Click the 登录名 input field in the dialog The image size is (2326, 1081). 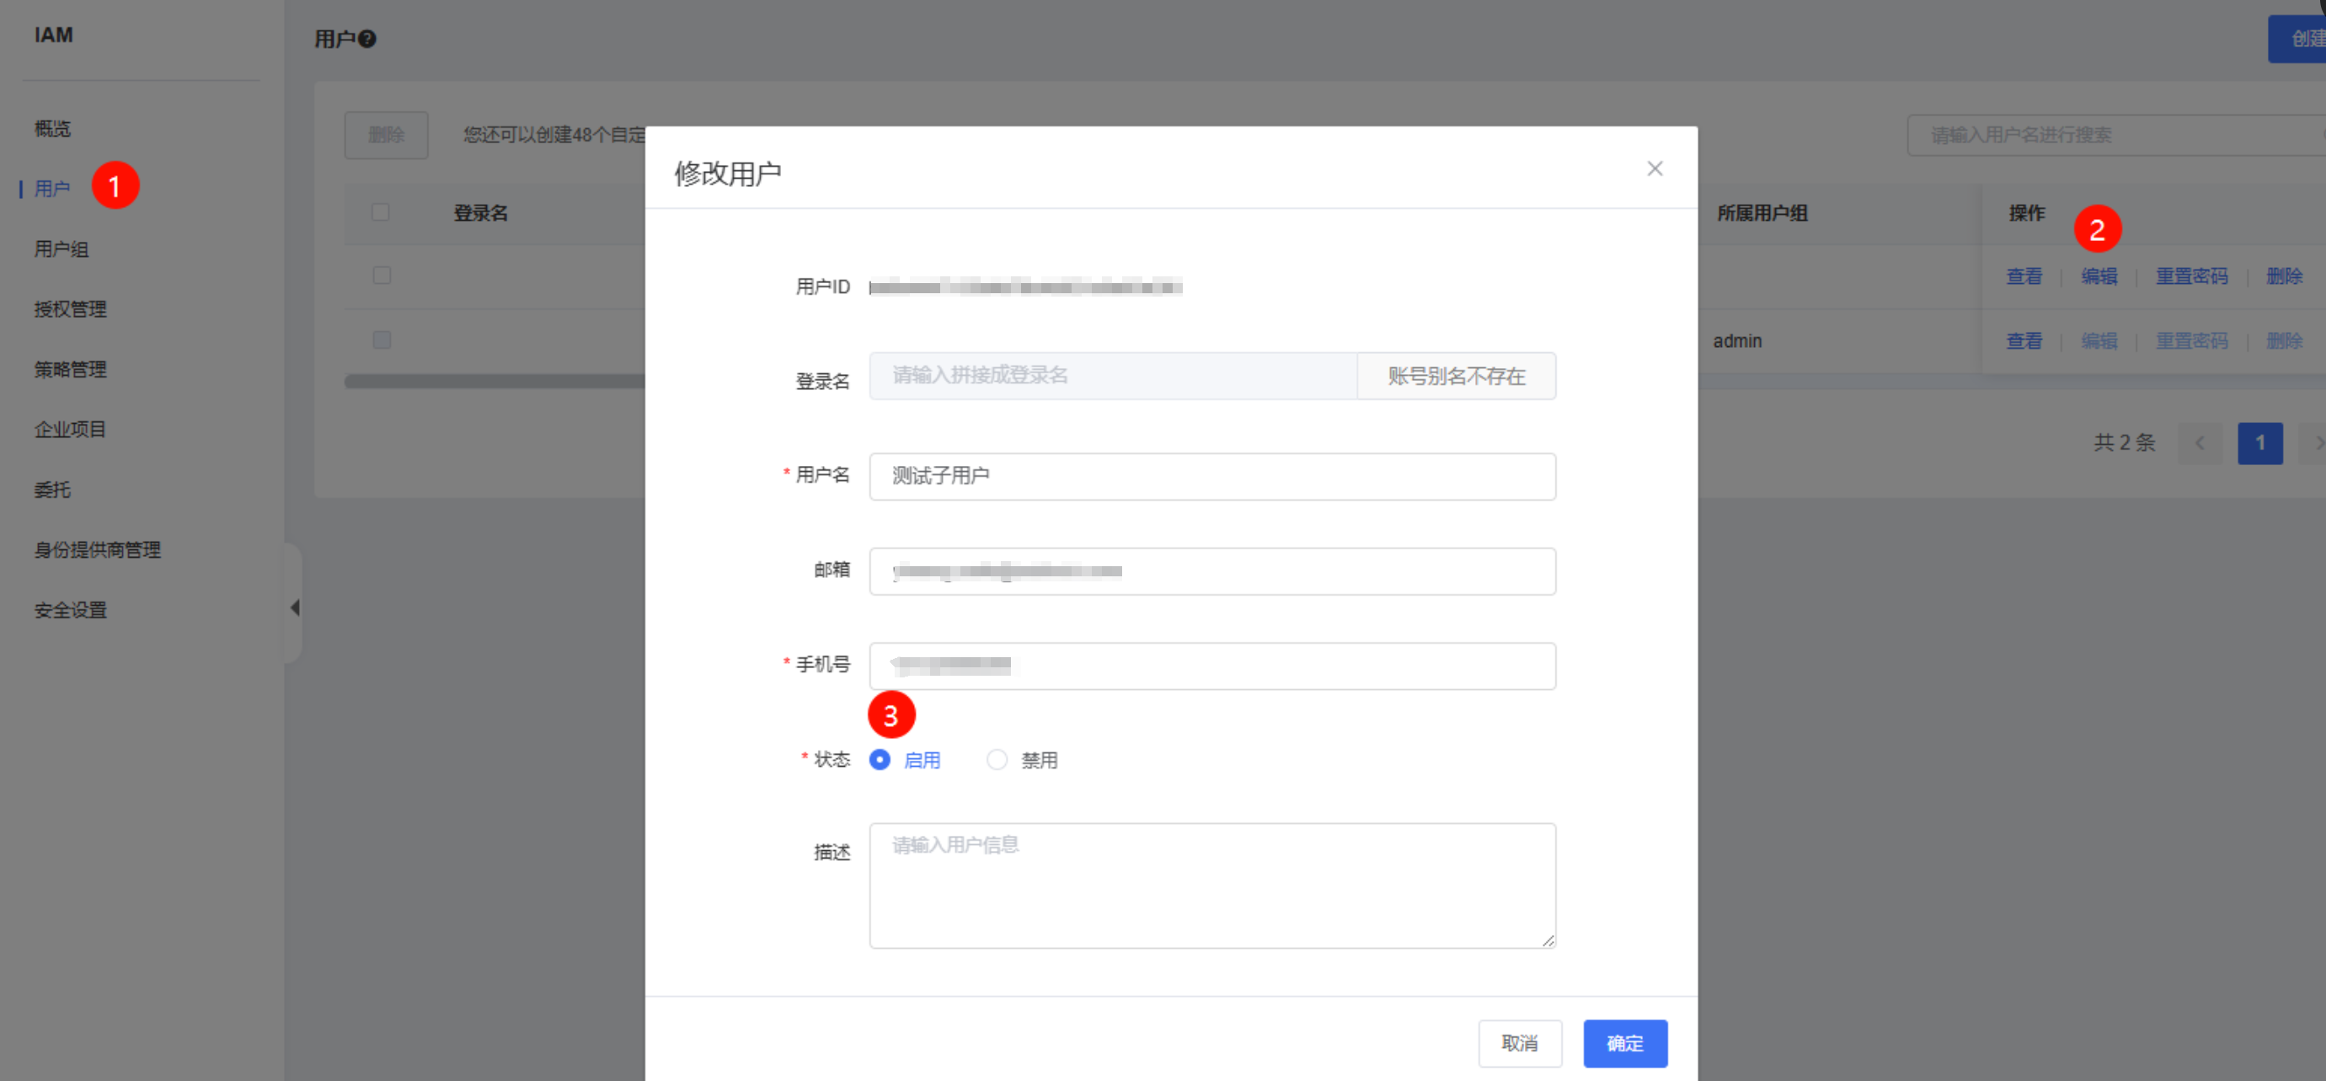[1114, 376]
